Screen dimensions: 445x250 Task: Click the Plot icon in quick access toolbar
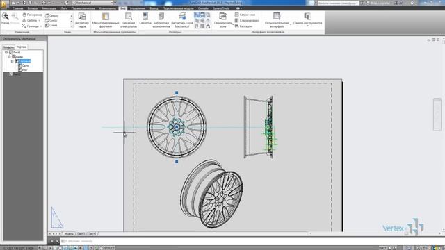pyautogui.click(x=44, y=3)
